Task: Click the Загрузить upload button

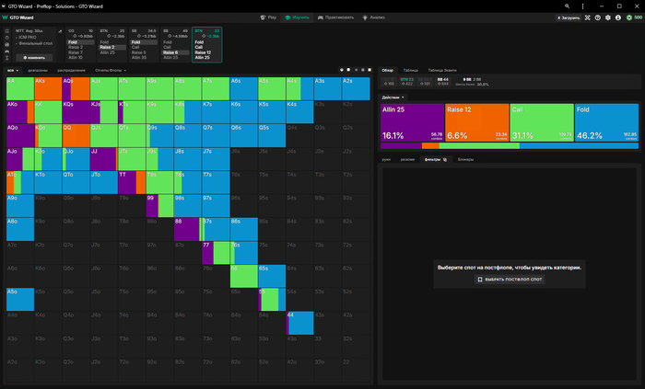Action: pos(569,18)
